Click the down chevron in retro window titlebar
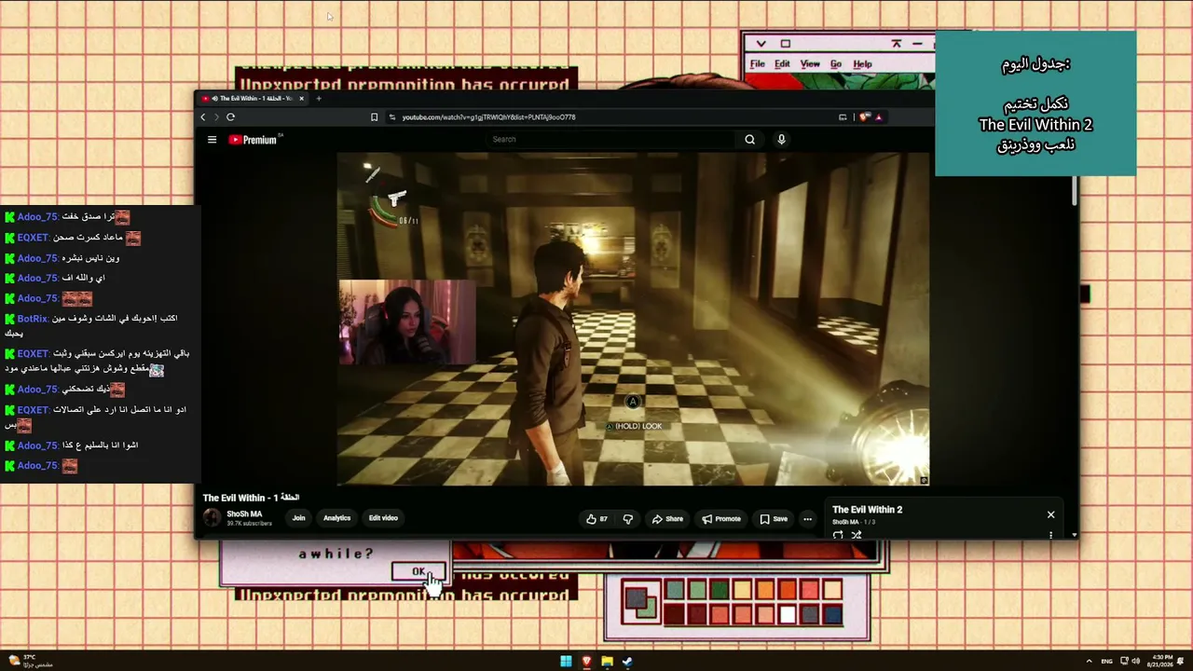 tap(761, 44)
